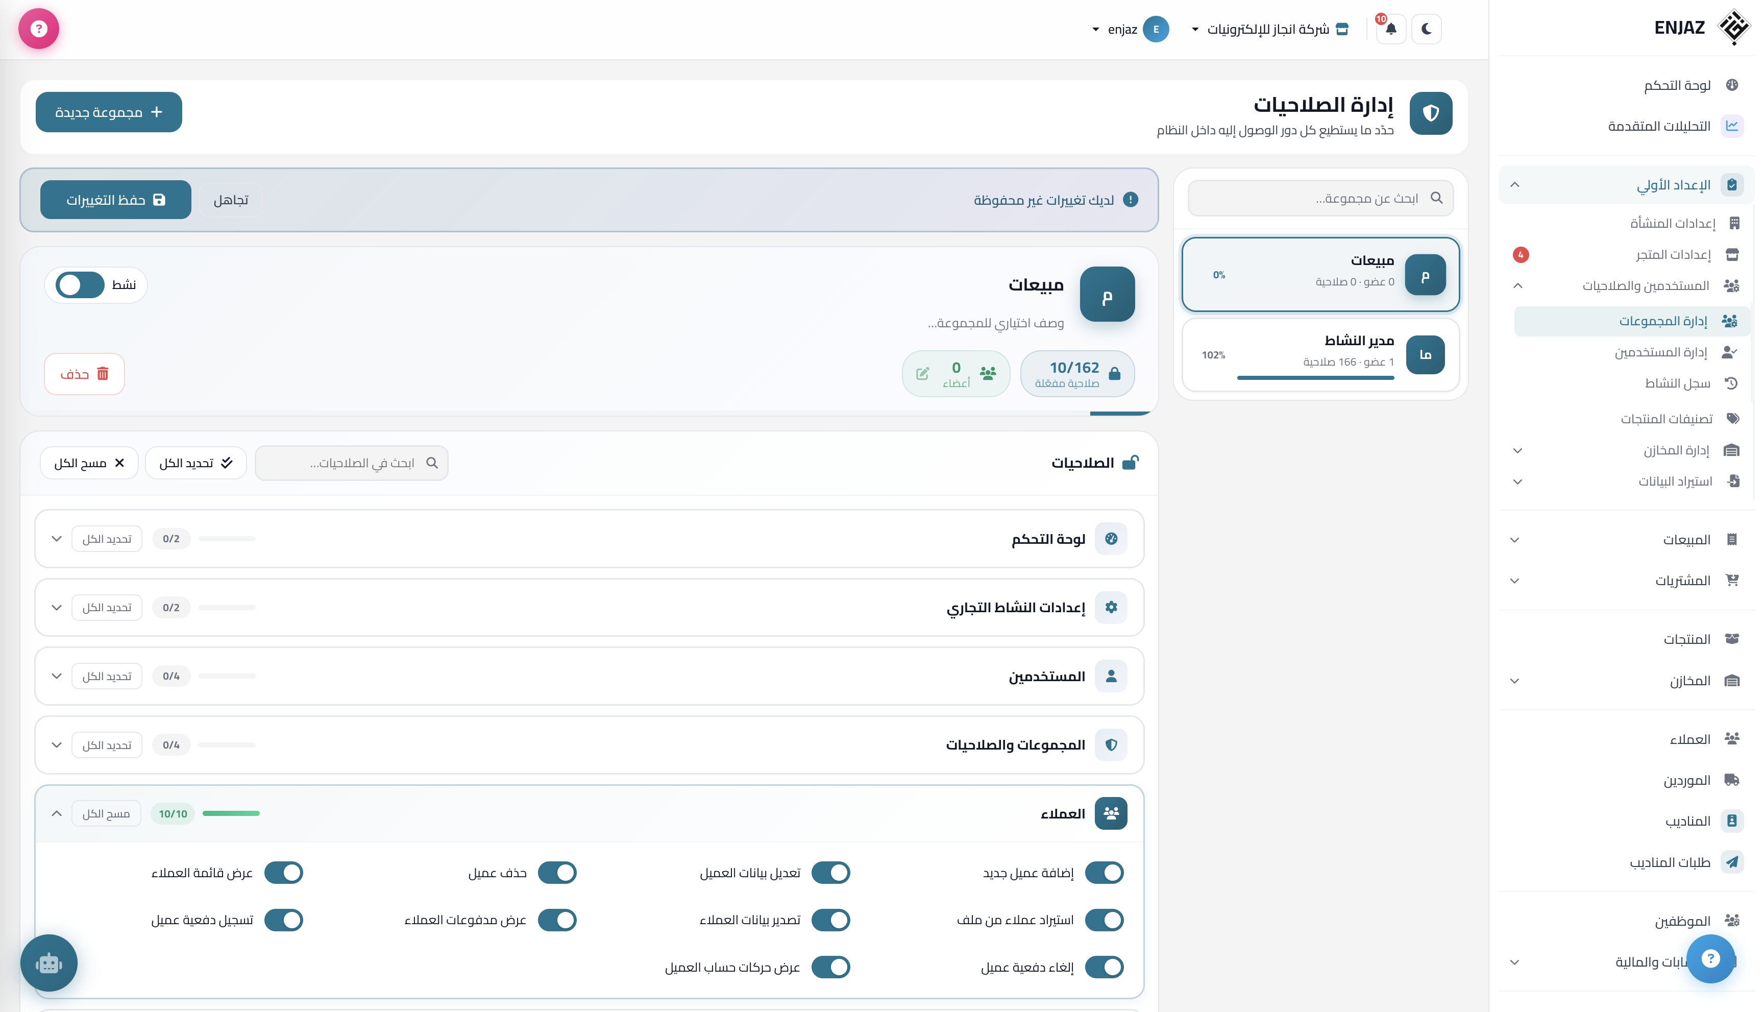This screenshot has width=1764, height=1012.
Task: Click the حفظ التغييرات save button
Action: point(115,200)
